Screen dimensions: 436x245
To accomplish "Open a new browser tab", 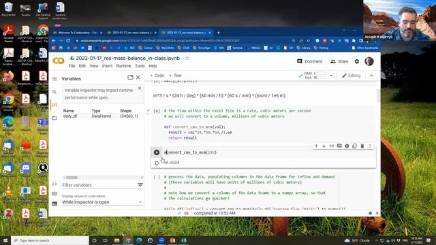I will 218,33.
